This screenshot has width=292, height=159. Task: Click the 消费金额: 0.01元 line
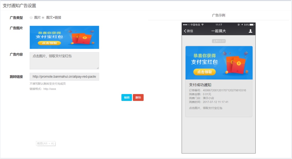(x=200, y=94)
